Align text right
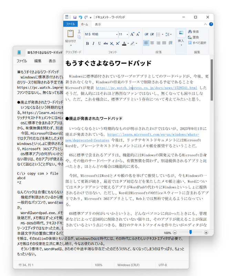 [x=158, y=43]
